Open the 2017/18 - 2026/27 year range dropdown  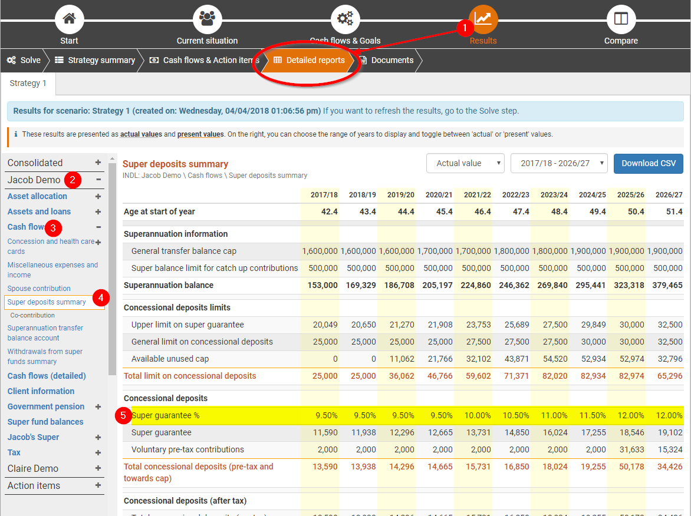558,163
